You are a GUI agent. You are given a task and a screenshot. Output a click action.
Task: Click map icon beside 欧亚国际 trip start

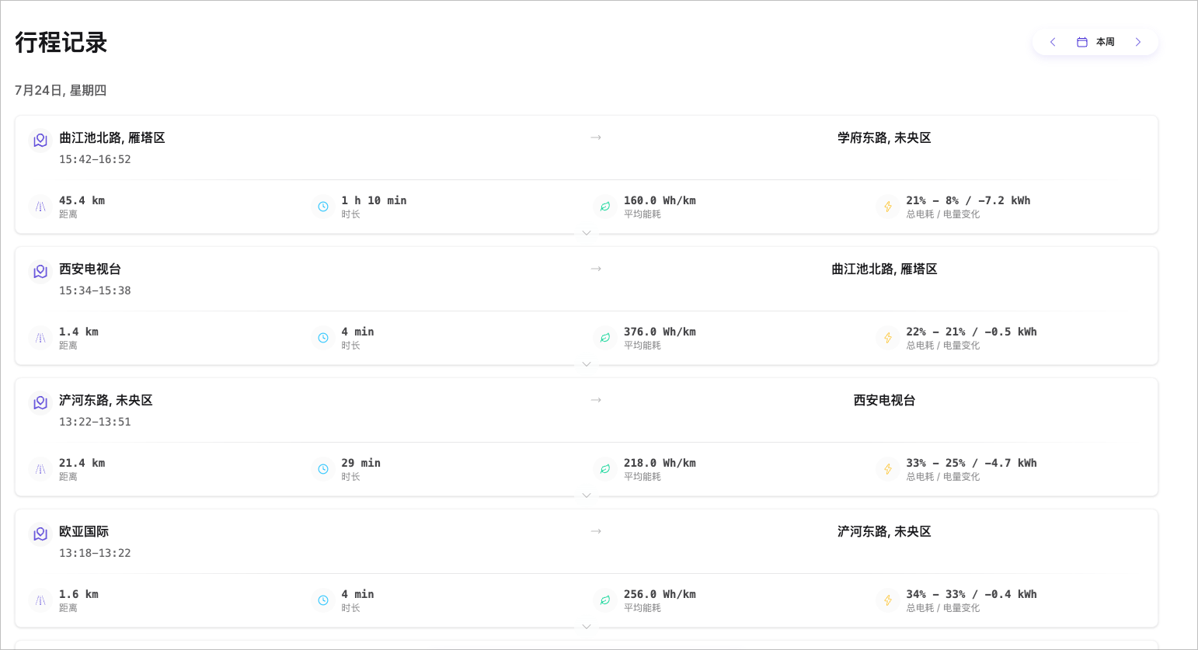click(40, 534)
